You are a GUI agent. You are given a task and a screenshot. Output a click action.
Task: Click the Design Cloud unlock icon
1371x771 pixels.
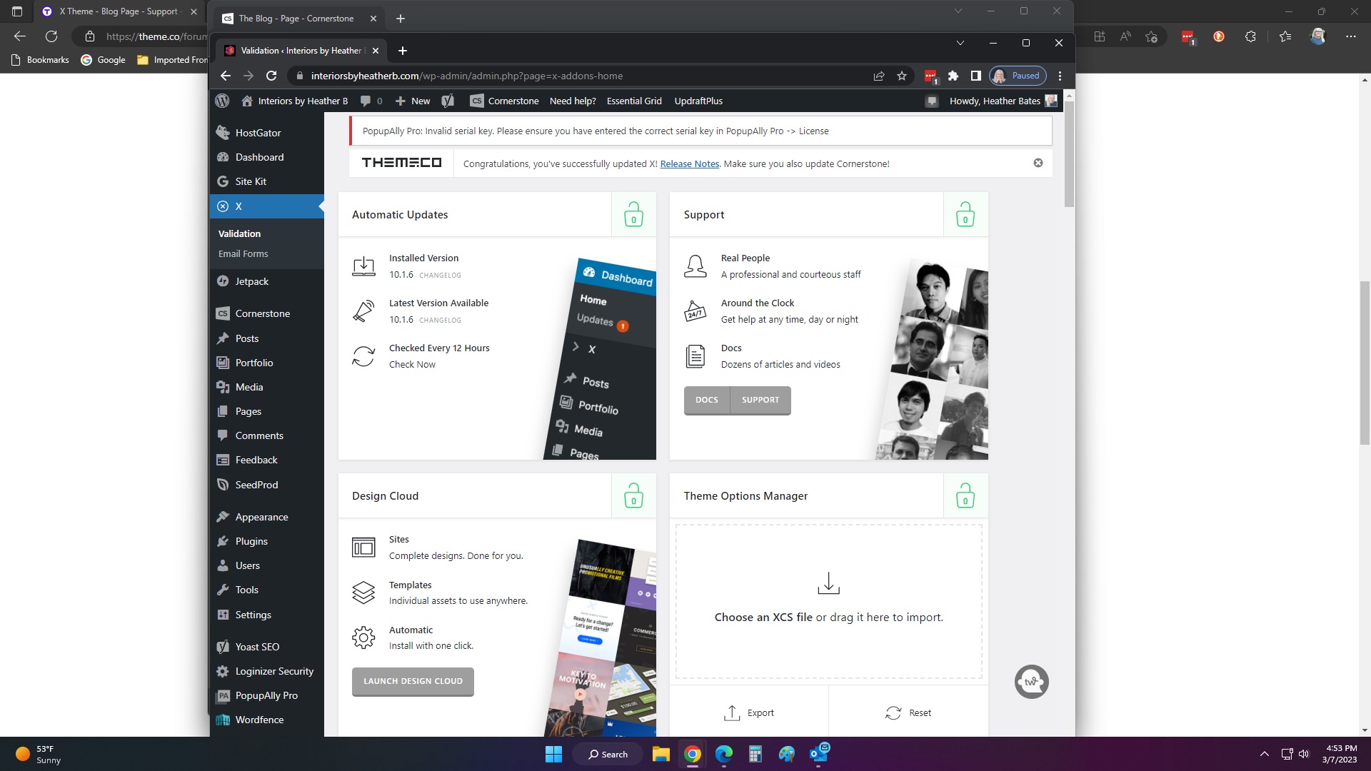click(633, 495)
